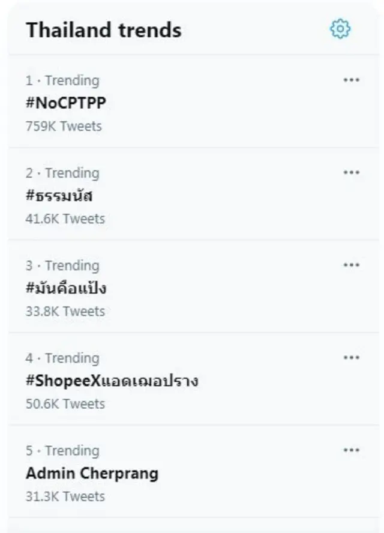Open the Admin Cherprang trend
The width and height of the screenshot is (384, 533).
click(92, 473)
